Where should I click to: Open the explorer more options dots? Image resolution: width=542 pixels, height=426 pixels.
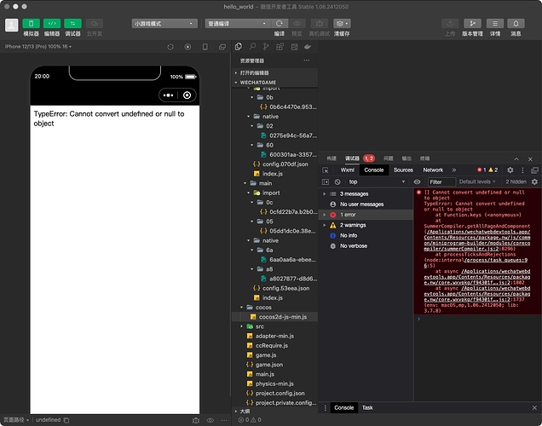(x=307, y=60)
